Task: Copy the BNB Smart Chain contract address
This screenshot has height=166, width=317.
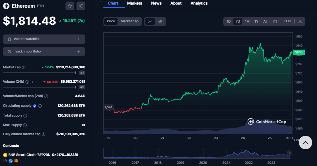Action: pos(5,161)
